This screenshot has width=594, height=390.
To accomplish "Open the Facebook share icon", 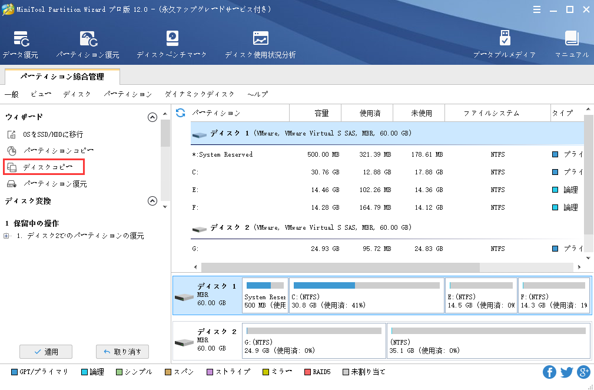I will point(549,372).
